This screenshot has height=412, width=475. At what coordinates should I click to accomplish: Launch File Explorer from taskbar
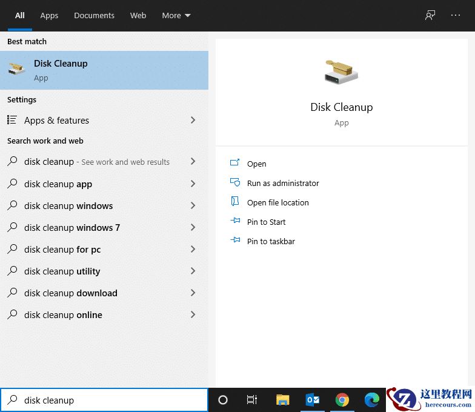[x=282, y=400]
